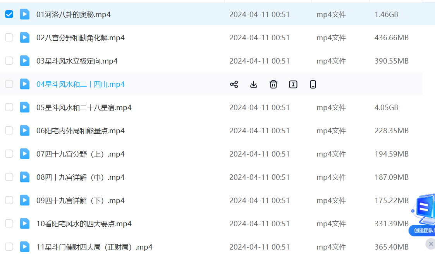Click share icon for 04星斗风水和二十四山.mp4
The image size is (435, 255).
[234, 84]
